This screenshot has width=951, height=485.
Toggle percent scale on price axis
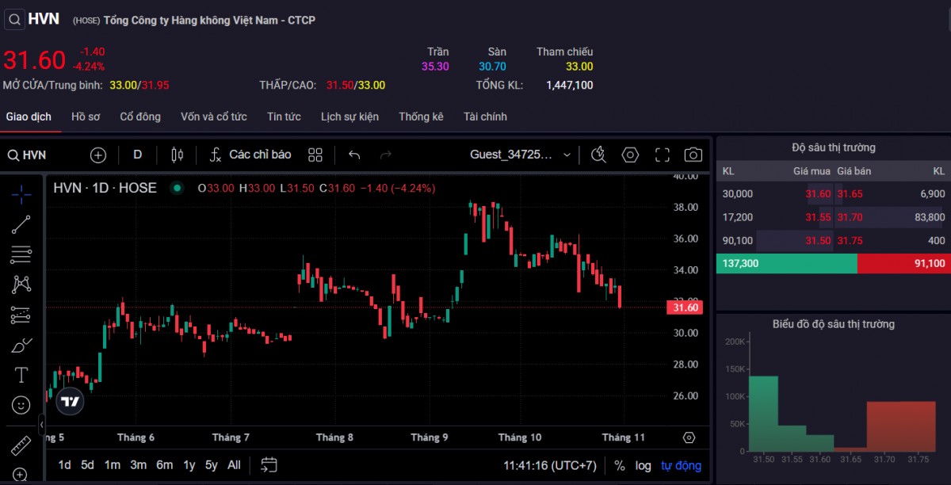click(x=619, y=465)
